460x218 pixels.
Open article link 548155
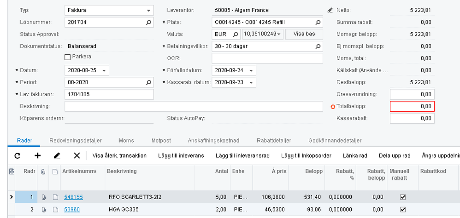point(73,197)
